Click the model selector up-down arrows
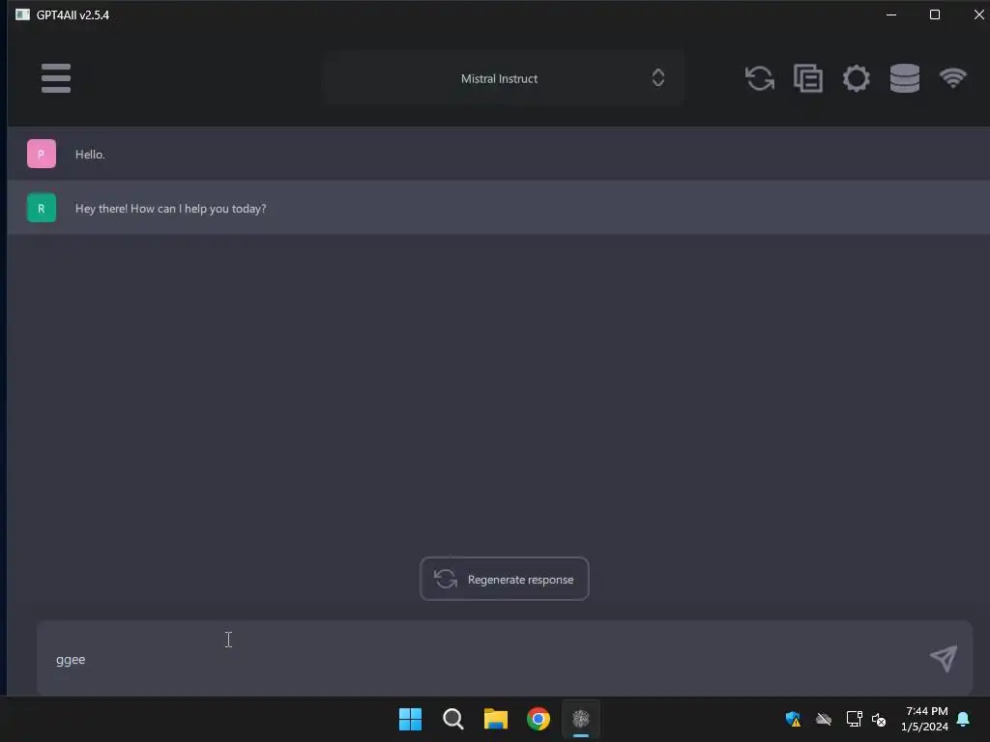Image resolution: width=990 pixels, height=742 pixels. [x=657, y=77]
